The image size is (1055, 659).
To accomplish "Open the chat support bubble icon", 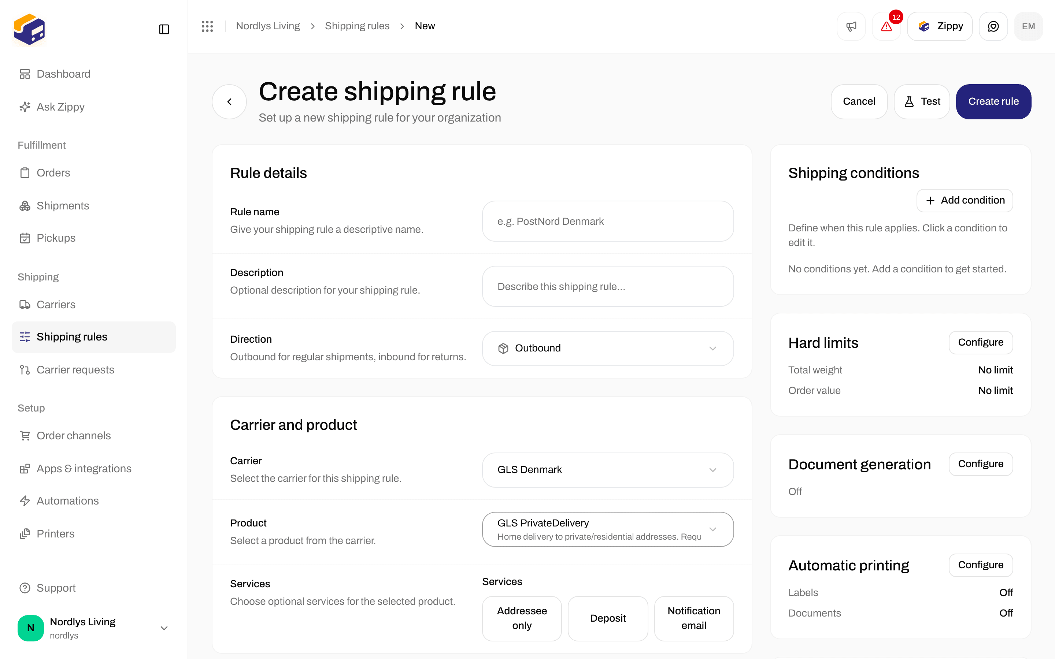I will [993, 26].
